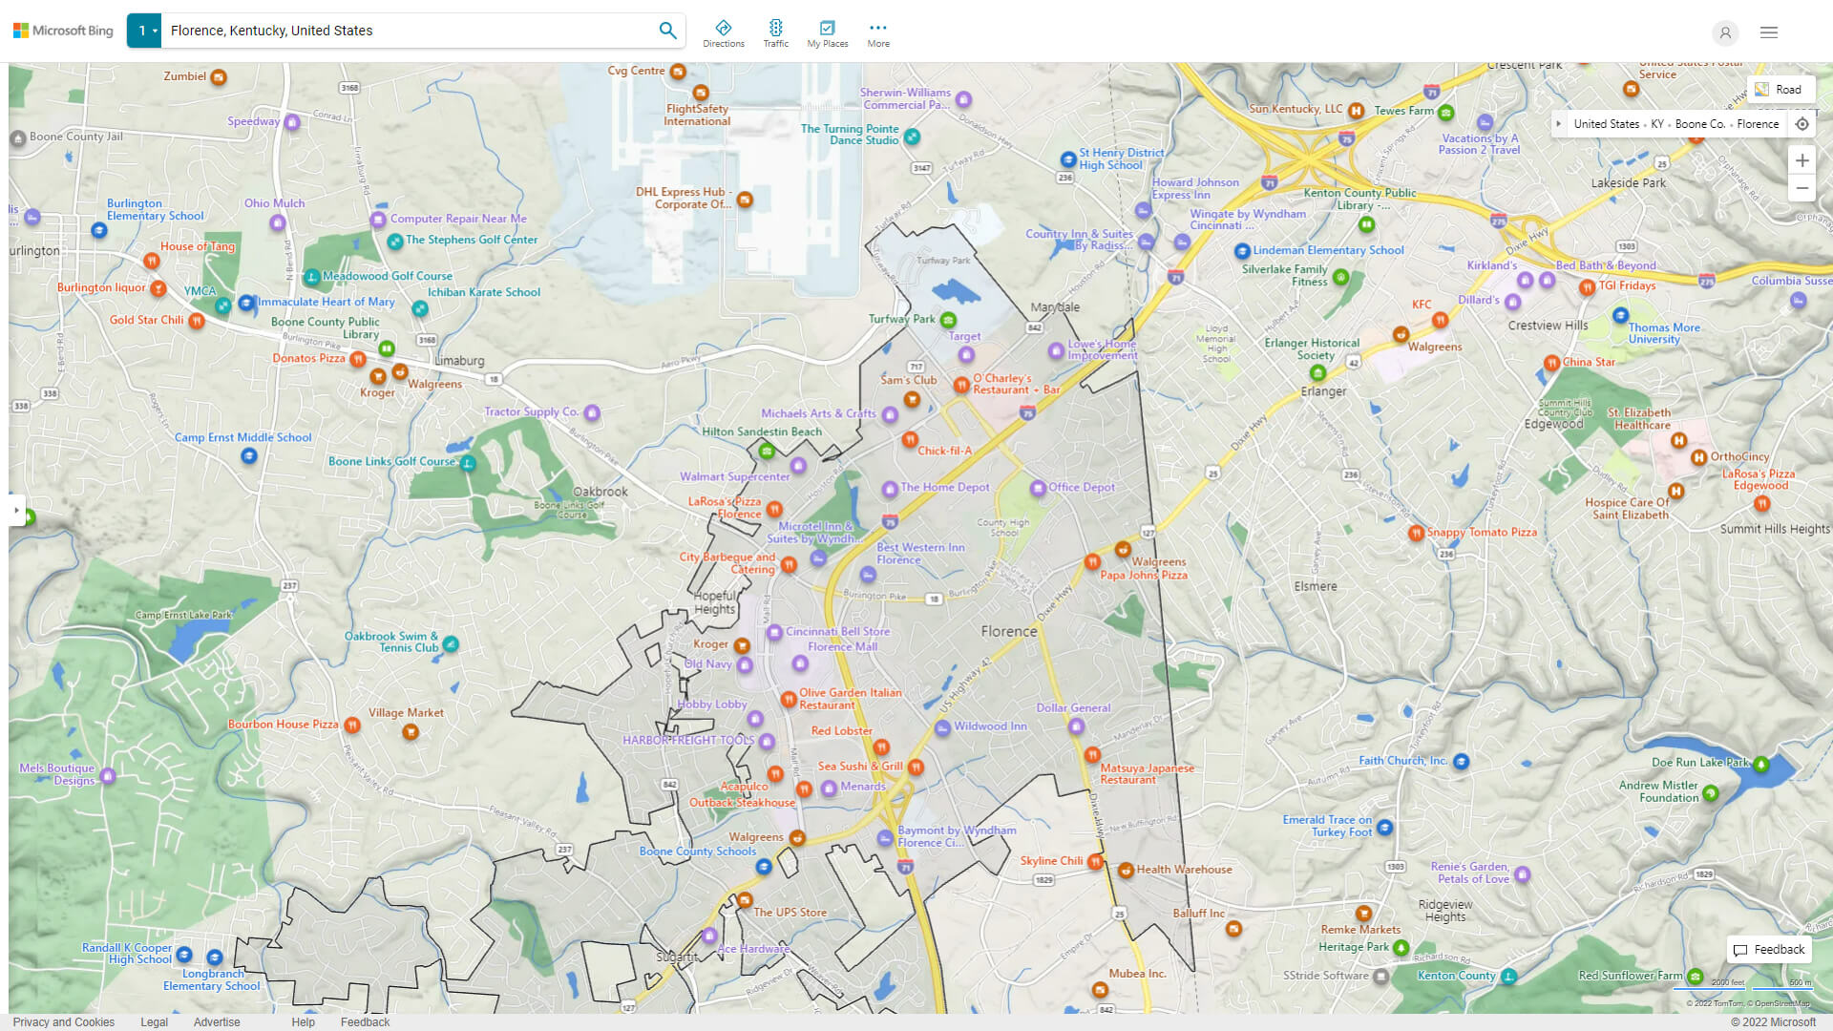
Task: Select Boone Co. in breadcrumb
Action: [1699, 124]
